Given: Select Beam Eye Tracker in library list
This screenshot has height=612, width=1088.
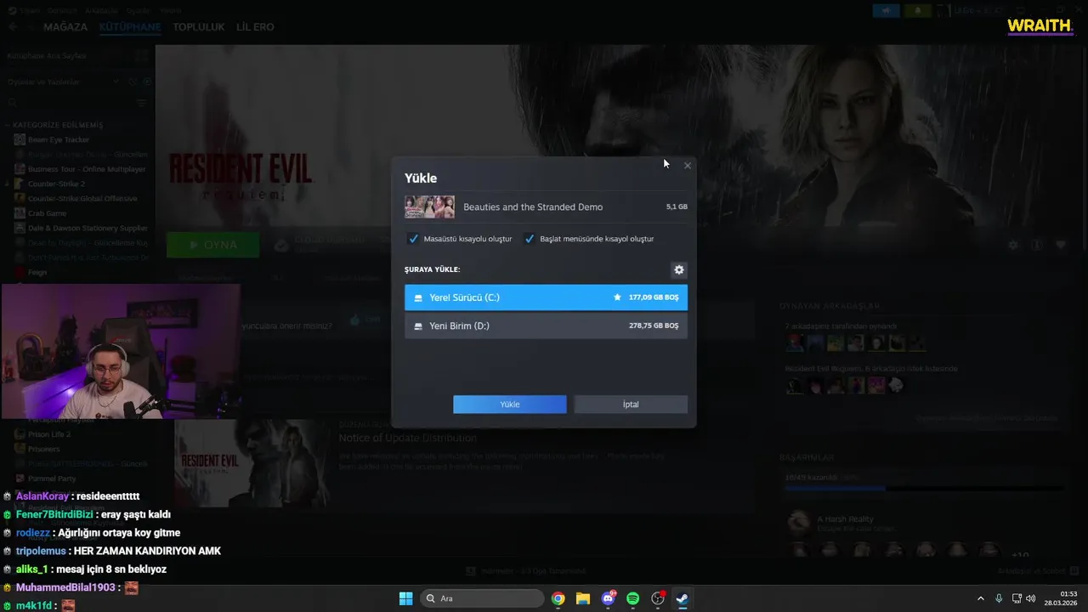Looking at the screenshot, I should click(x=59, y=139).
